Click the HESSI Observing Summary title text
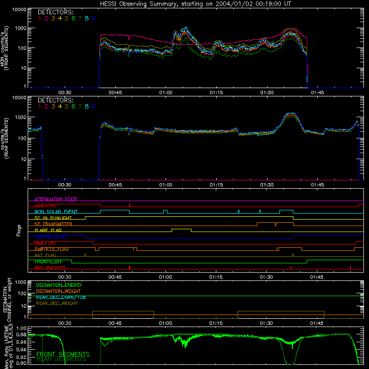The height and width of the screenshot is (369, 369). pyautogui.click(x=195, y=4)
